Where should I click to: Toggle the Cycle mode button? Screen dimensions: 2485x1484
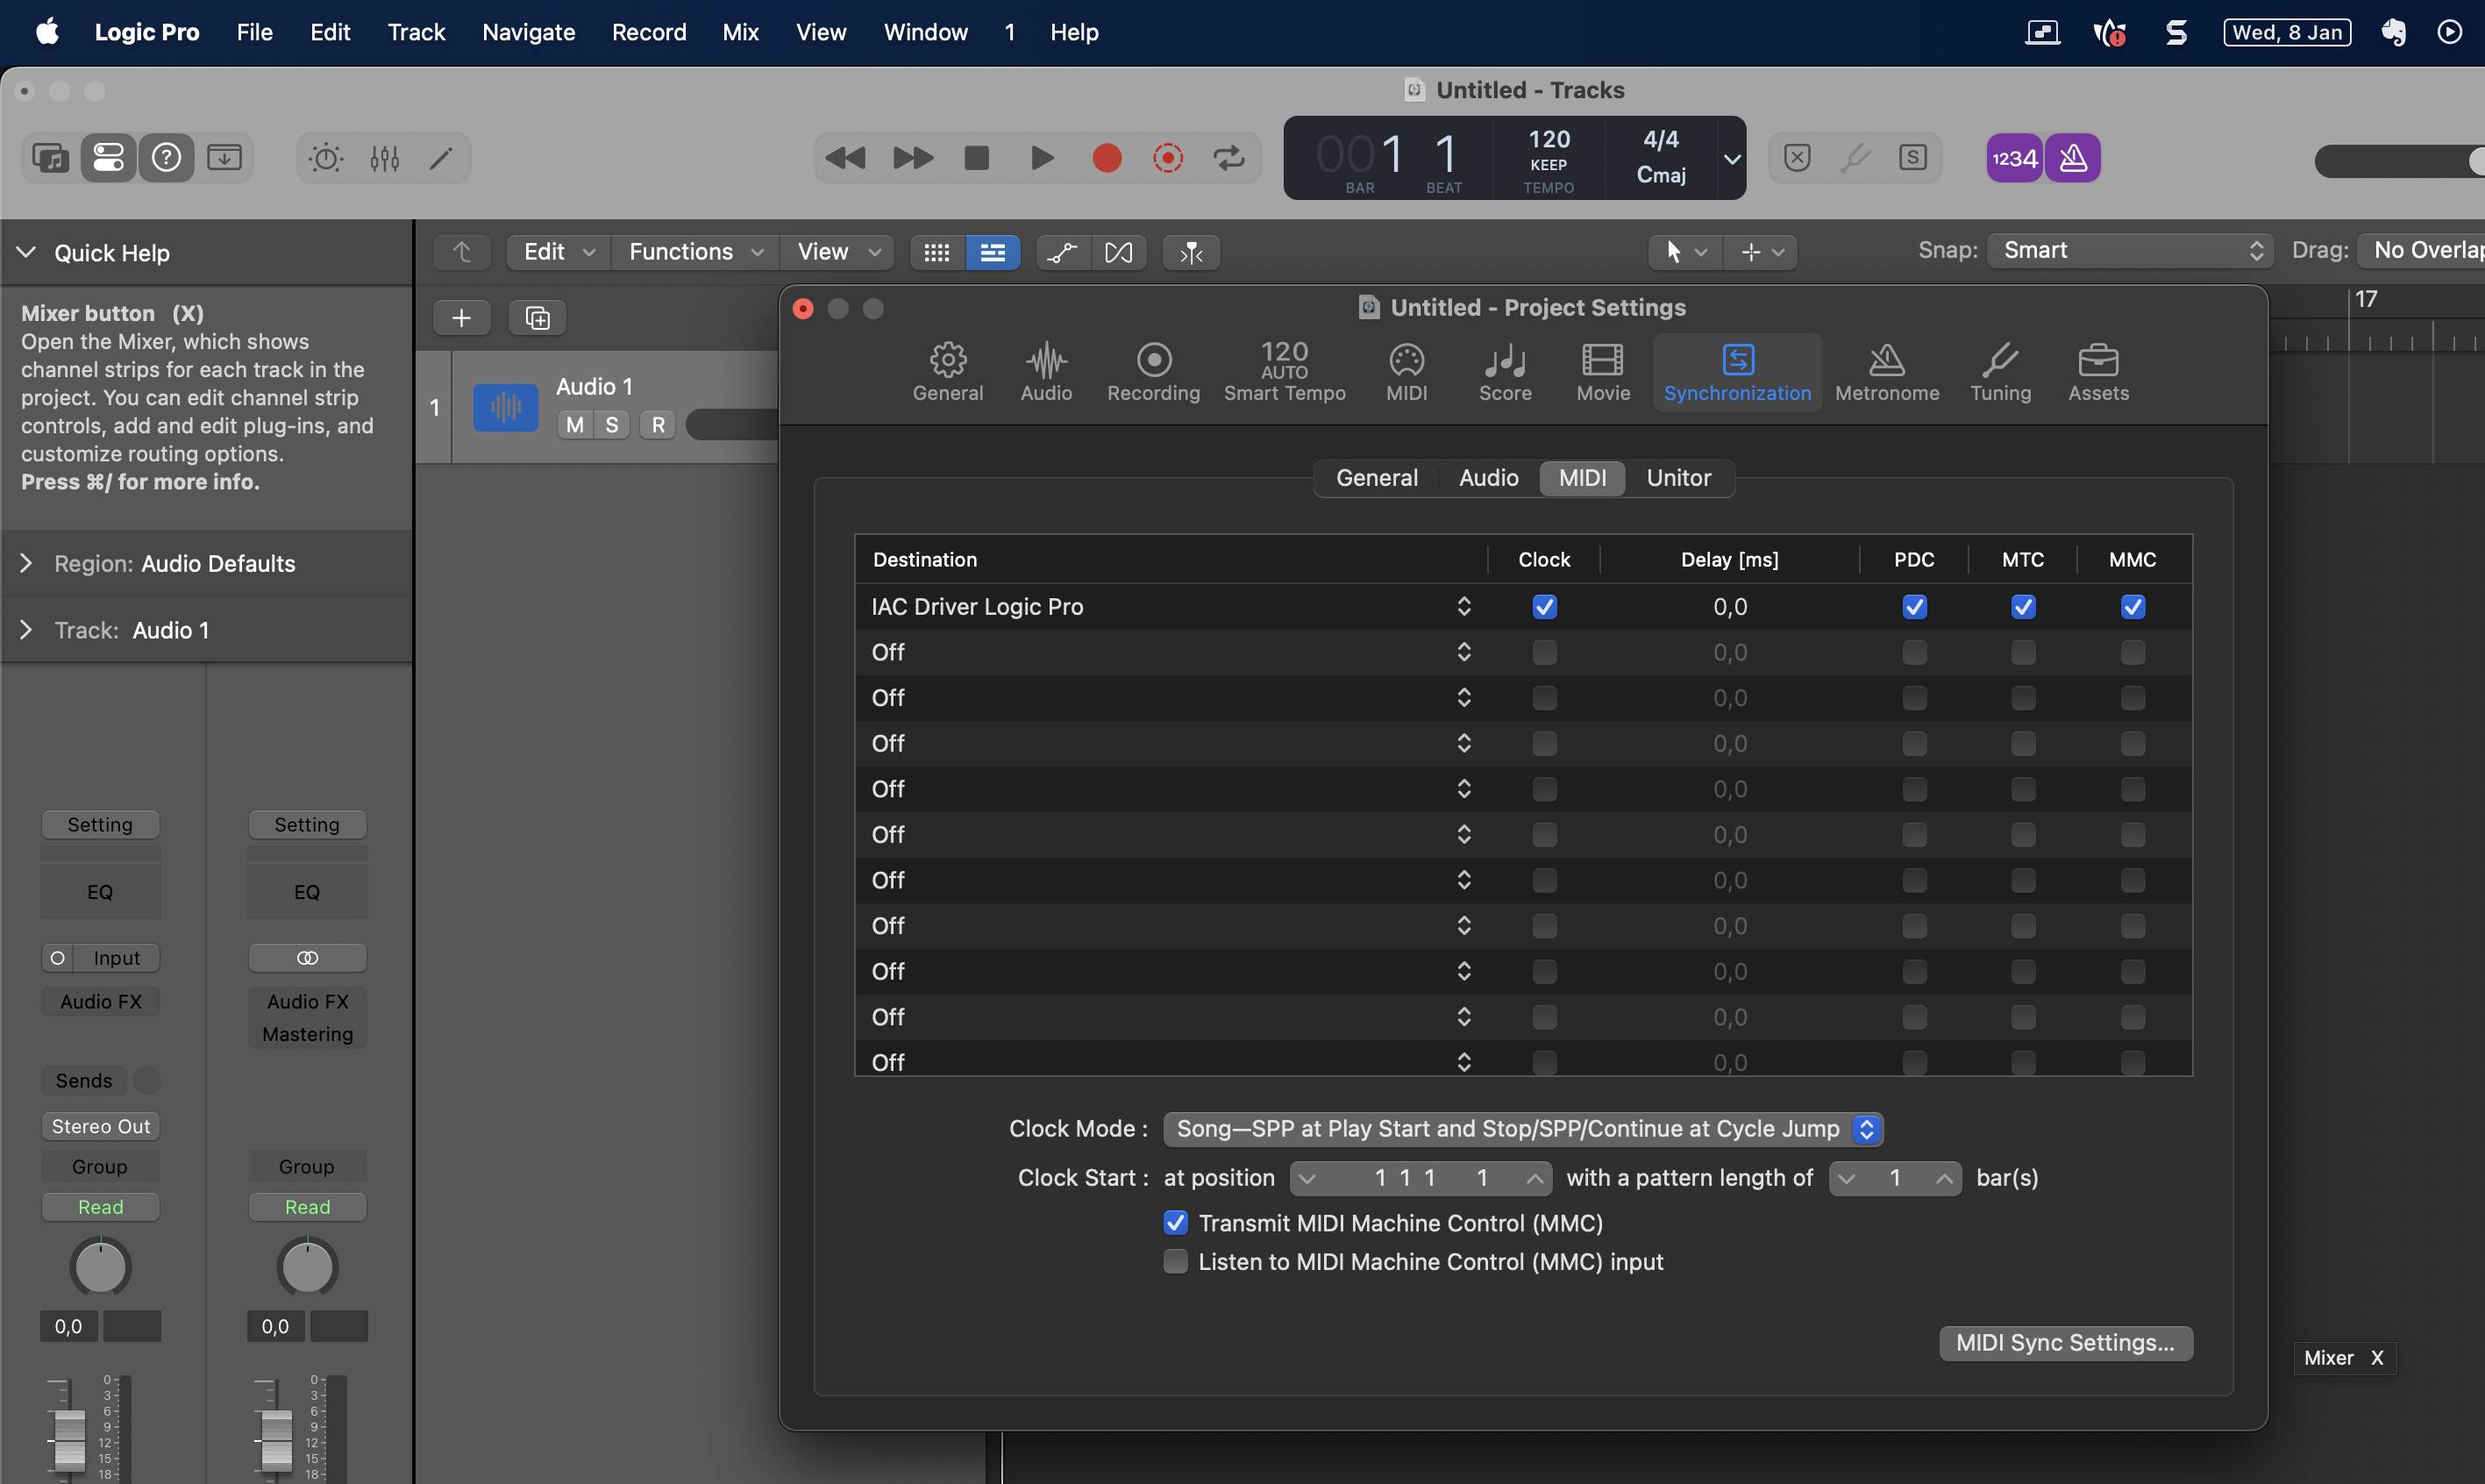[1228, 158]
